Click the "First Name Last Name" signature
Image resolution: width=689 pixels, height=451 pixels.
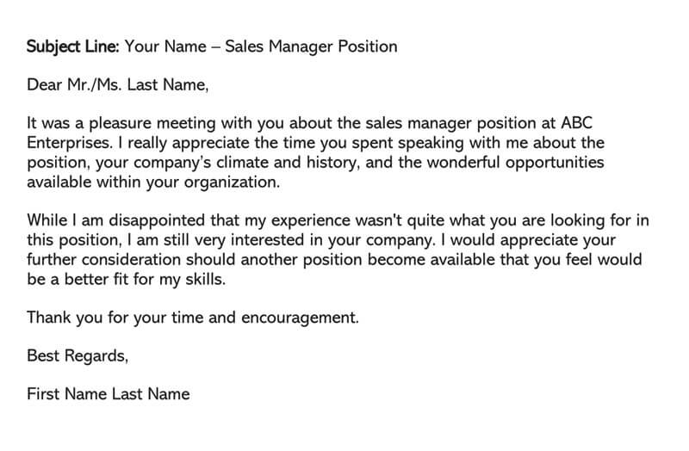click(x=109, y=394)
